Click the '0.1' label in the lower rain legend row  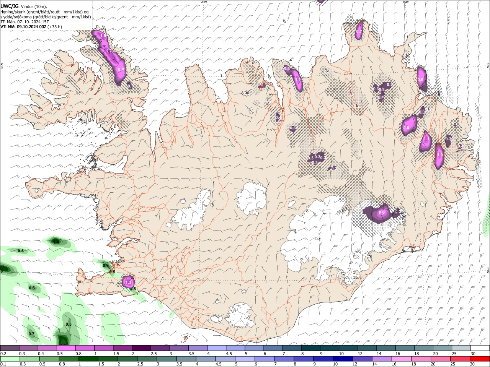3,364
